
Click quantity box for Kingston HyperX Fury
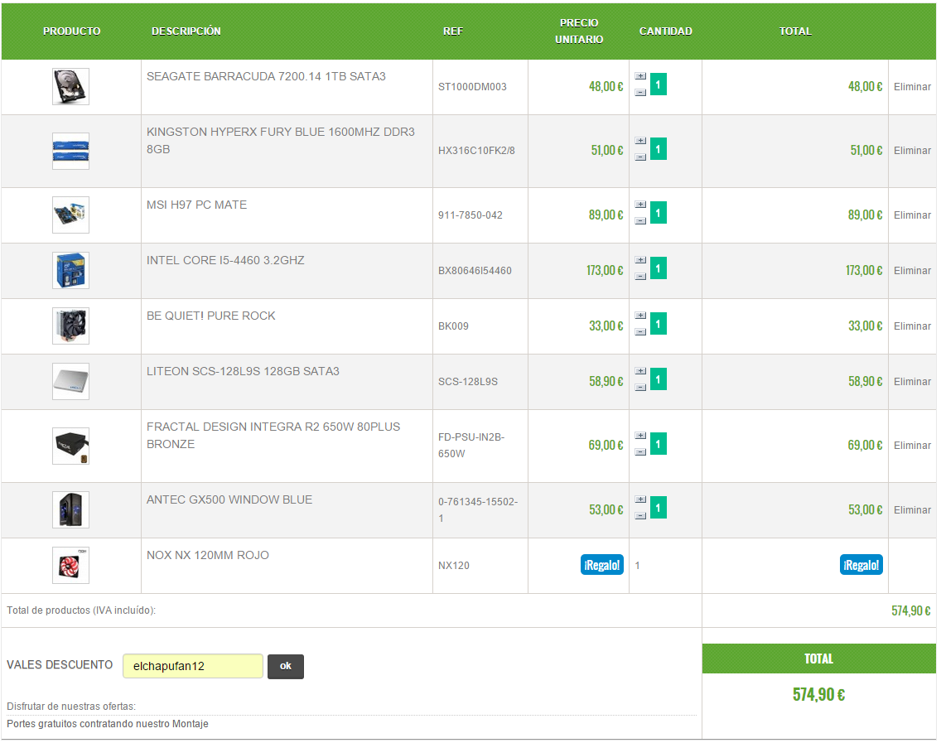[x=659, y=149]
